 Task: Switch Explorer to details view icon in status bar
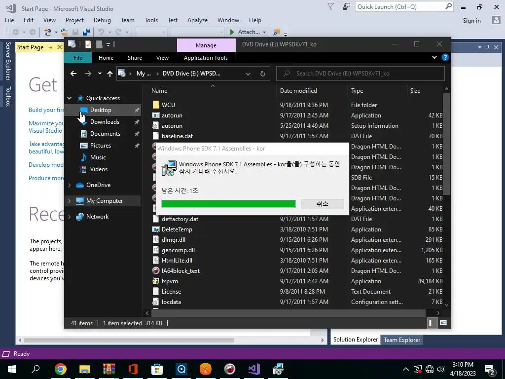[430, 323]
